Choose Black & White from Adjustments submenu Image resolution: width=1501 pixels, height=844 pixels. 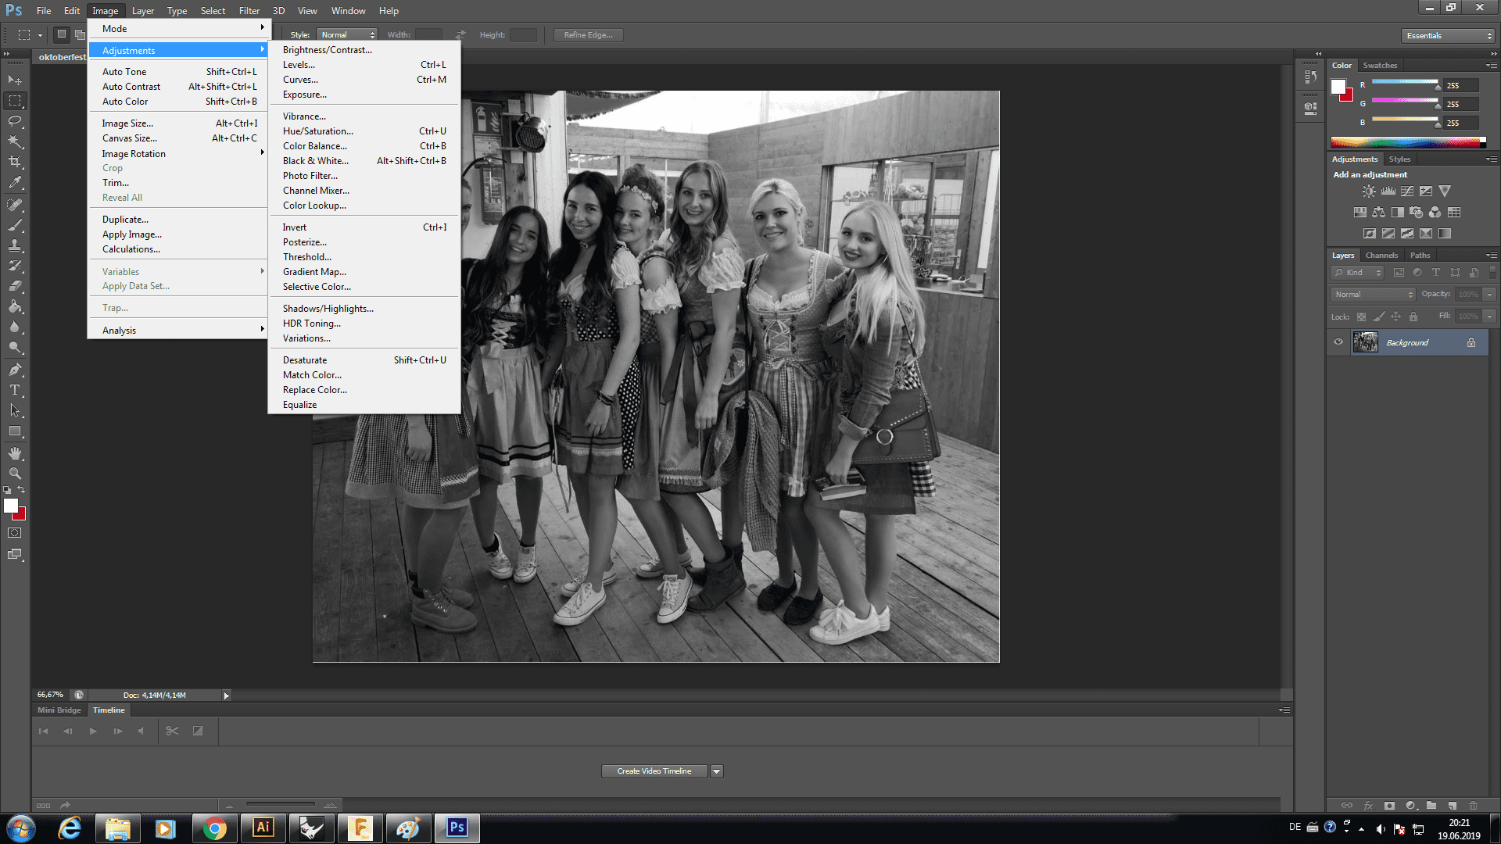pyautogui.click(x=315, y=161)
